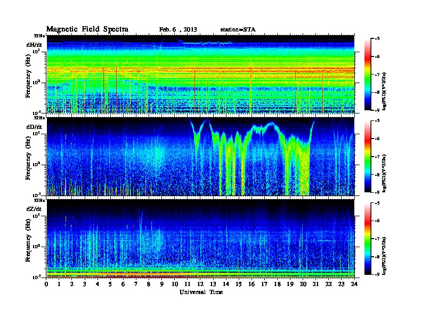The image size is (422, 326).
Task: Click the "-7" value on dD/dt color bar
Action: (x=377, y=157)
